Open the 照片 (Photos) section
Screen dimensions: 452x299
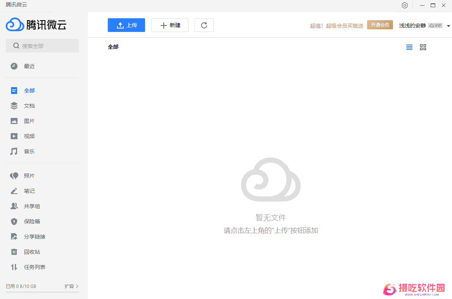coord(29,175)
